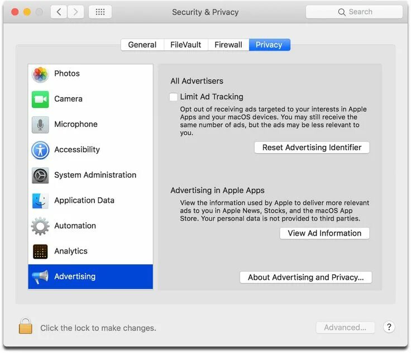Select System Administration label

[95, 175]
